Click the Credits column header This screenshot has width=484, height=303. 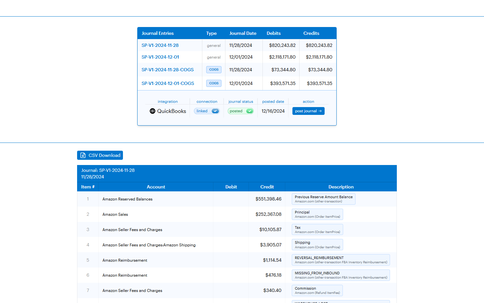[x=311, y=33]
